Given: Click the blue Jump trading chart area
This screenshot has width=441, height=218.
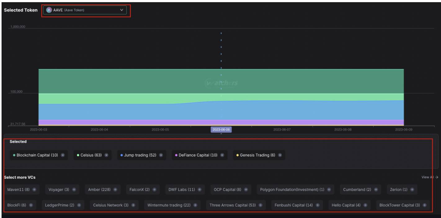Looking at the screenshot, I should pos(221,111).
